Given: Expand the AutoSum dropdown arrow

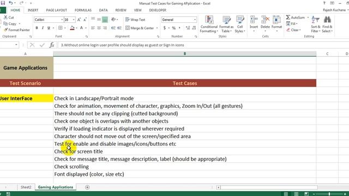Looking at the screenshot, I should [x=308, y=17].
